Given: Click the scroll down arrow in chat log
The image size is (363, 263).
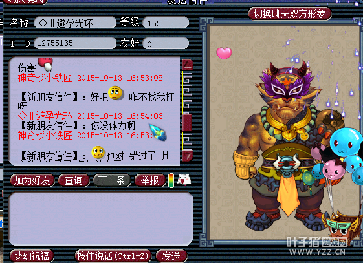Looking at the screenshot, I should pos(187,156).
